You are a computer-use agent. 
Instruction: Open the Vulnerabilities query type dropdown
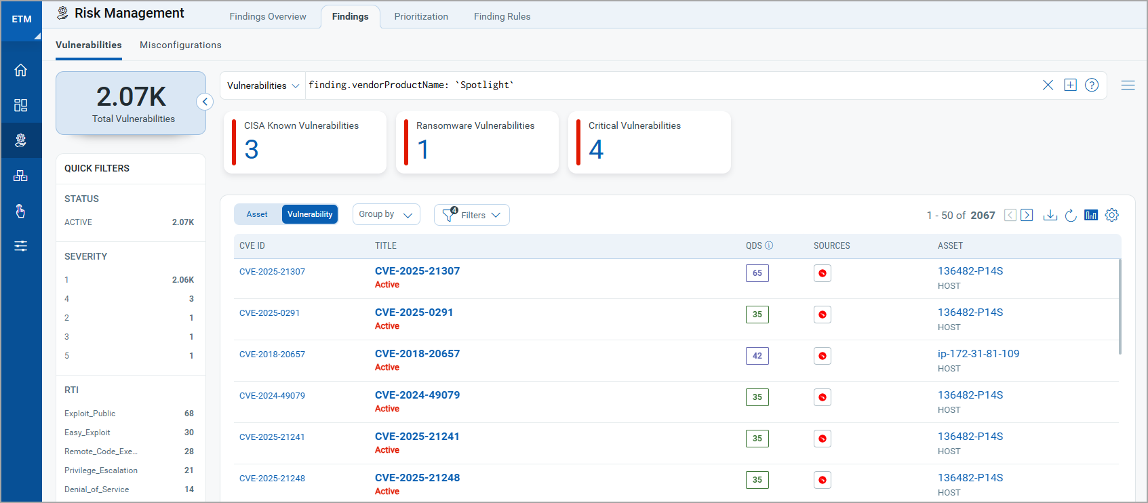(x=262, y=85)
